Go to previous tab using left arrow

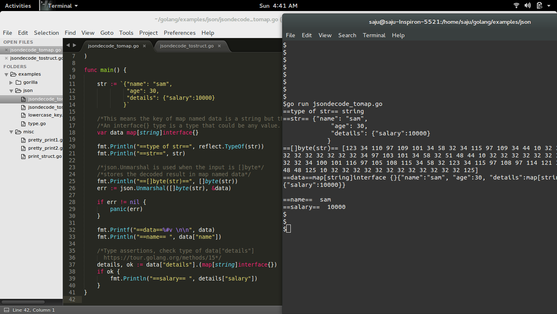click(68, 45)
